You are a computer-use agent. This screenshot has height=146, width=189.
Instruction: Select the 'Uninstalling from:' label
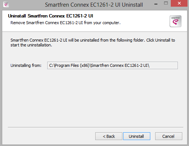click(26, 65)
